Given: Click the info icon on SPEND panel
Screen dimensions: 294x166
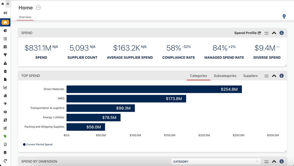Looking at the screenshot, I should click(x=281, y=33).
